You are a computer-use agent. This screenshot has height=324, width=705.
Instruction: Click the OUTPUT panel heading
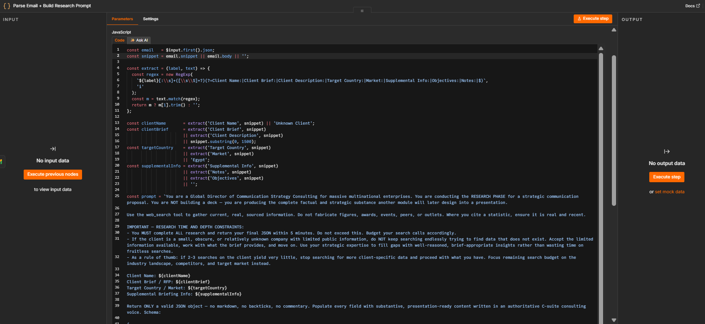tap(632, 19)
